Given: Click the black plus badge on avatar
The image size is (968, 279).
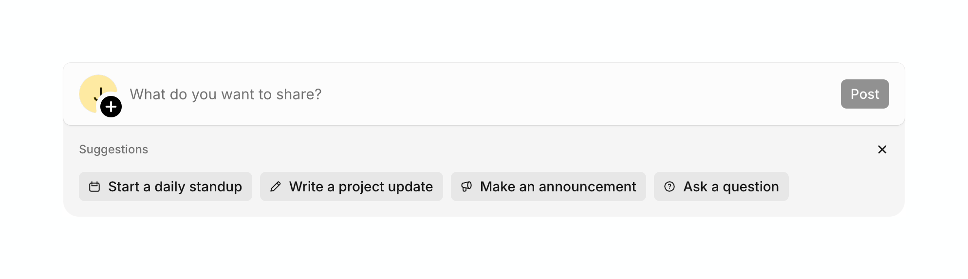Looking at the screenshot, I should pyautogui.click(x=111, y=107).
